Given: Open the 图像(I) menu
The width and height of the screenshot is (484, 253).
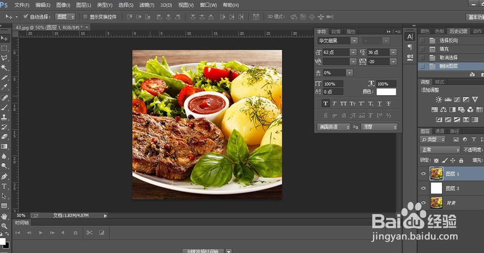Looking at the screenshot, I should pyautogui.click(x=63, y=5).
